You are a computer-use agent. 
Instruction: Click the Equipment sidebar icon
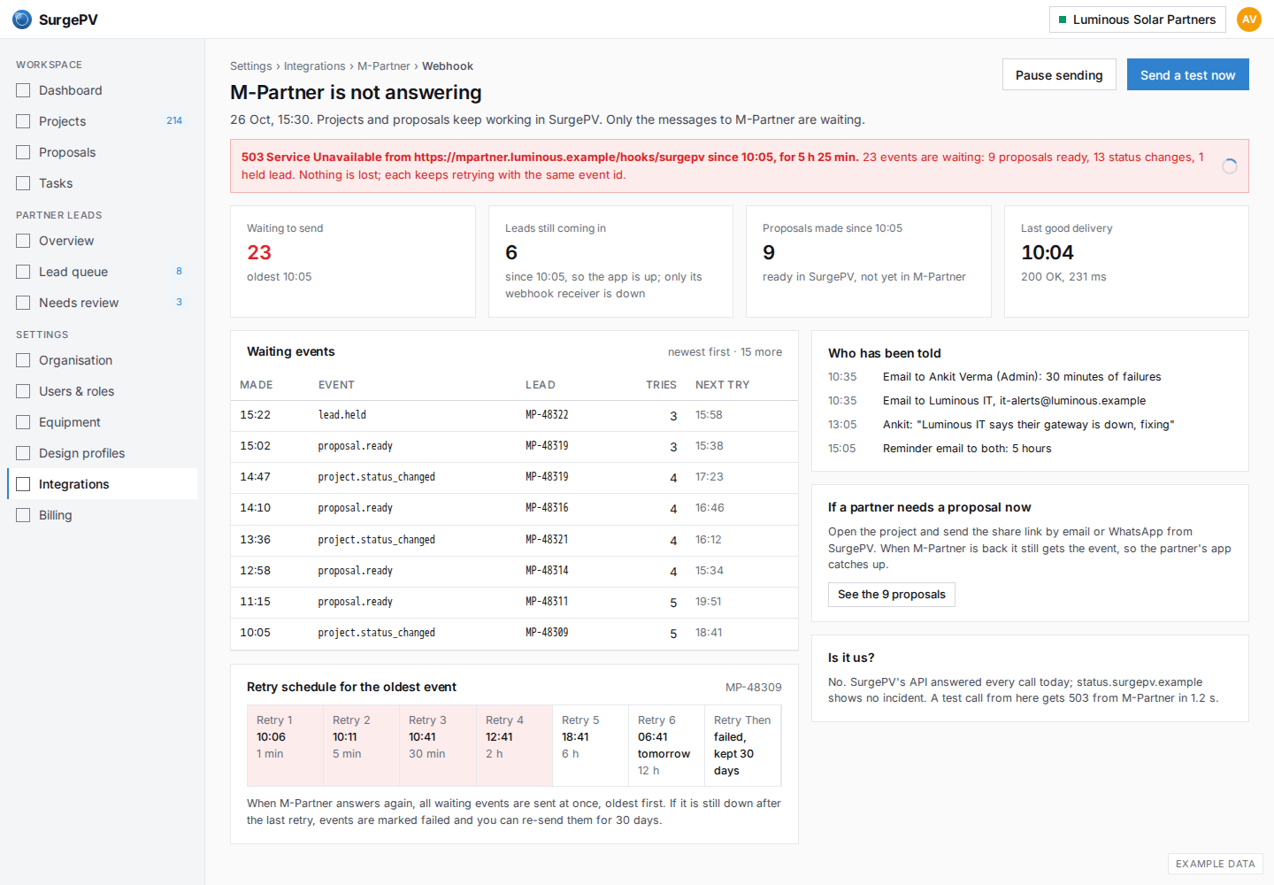point(23,422)
